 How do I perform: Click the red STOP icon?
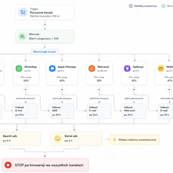[8, 165]
